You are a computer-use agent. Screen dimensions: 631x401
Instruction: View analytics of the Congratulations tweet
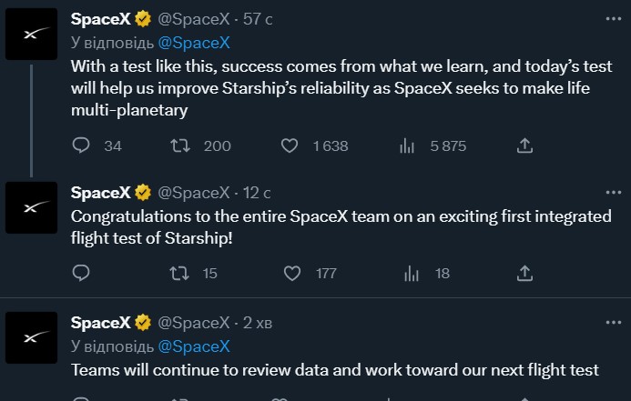pos(412,273)
